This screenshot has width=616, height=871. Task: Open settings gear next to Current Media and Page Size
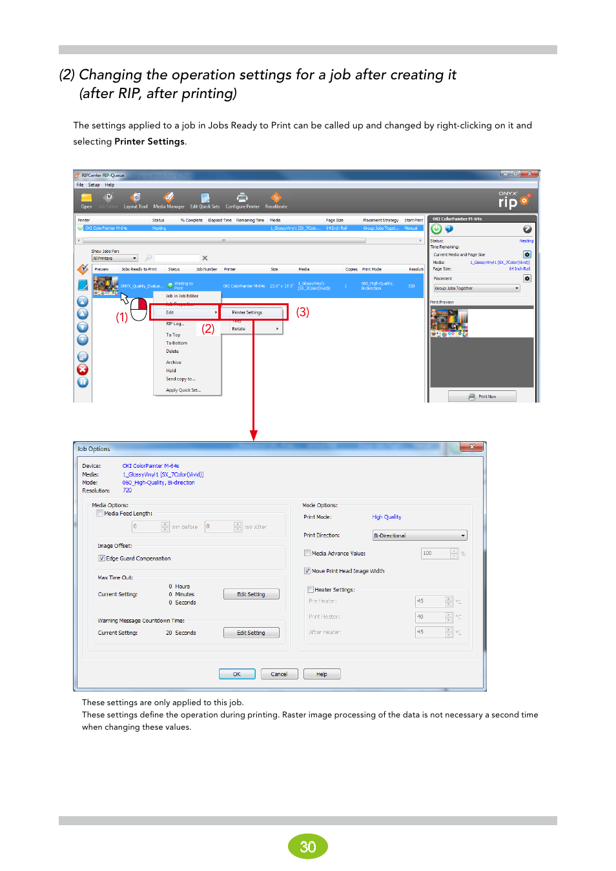coord(527,255)
